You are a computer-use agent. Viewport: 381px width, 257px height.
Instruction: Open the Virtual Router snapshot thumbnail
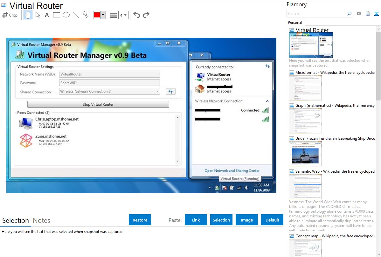coord(311,45)
